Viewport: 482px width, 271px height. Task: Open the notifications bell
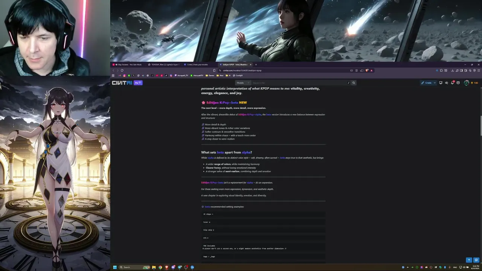click(x=453, y=83)
